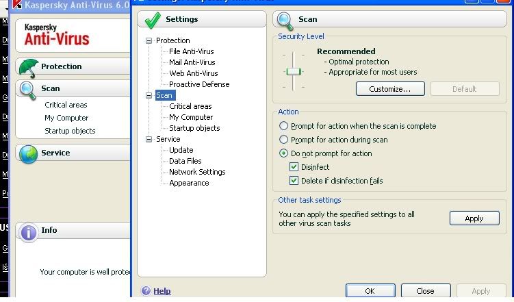Screen dimensions: 514x302
Task: Select Service in the settings tree
Action: point(168,140)
